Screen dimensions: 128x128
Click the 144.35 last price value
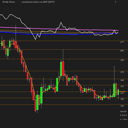123,111
